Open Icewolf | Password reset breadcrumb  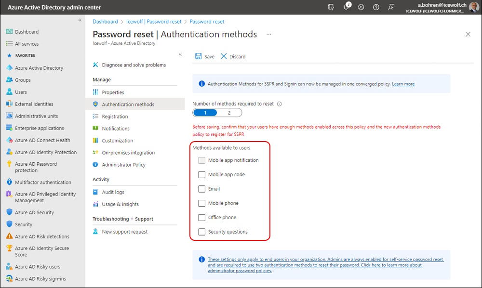tap(154, 22)
